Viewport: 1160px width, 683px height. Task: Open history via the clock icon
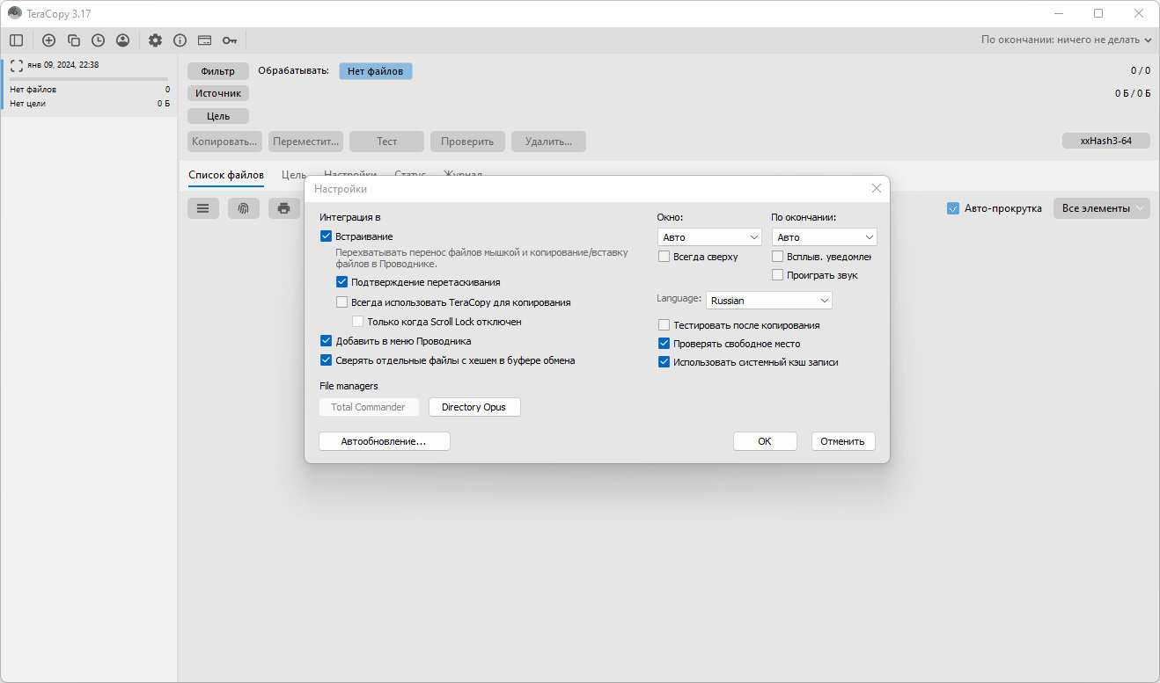coord(99,40)
